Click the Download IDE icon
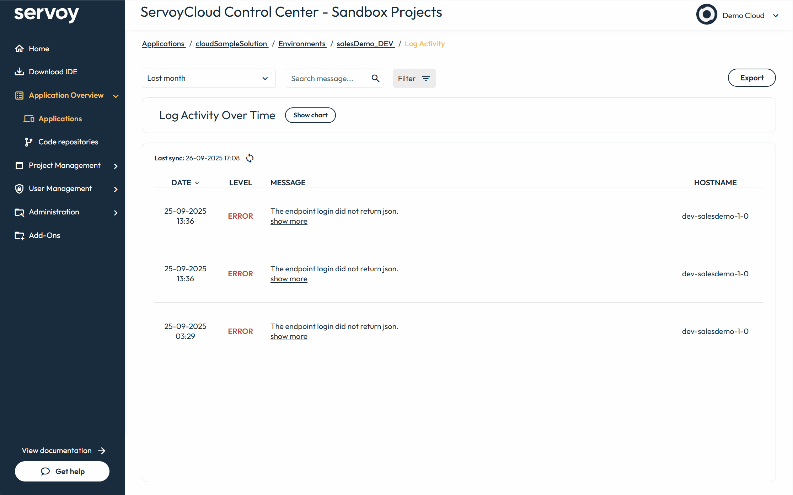This screenshot has height=495, width=793. coord(20,72)
